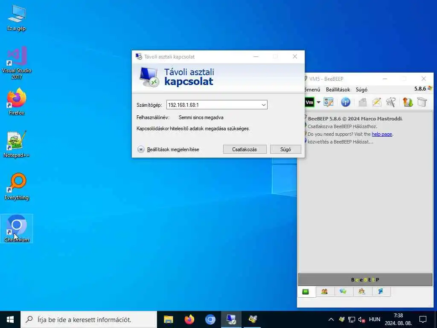Select the Chromium desktop shortcut
Image resolution: width=437 pixels, height=328 pixels.
[x=17, y=228]
